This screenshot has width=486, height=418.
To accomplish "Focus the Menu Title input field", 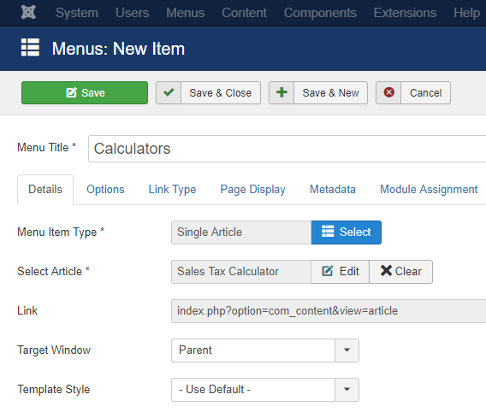I will (x=287, y=149).
